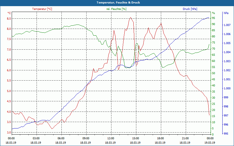
Task: Click the blue 'hPa' pressure axis unit label
Action: click(226, 13)
